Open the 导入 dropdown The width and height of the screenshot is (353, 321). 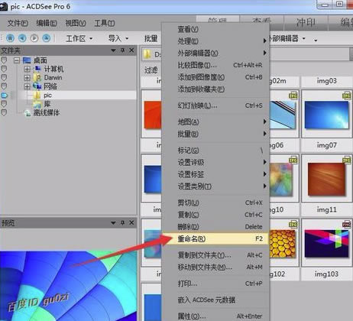click(118, 38)
